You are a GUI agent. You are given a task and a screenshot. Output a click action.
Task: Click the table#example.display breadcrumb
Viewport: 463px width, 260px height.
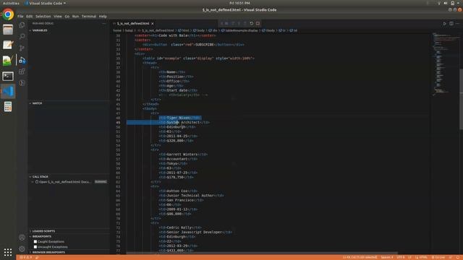[239, 30]
